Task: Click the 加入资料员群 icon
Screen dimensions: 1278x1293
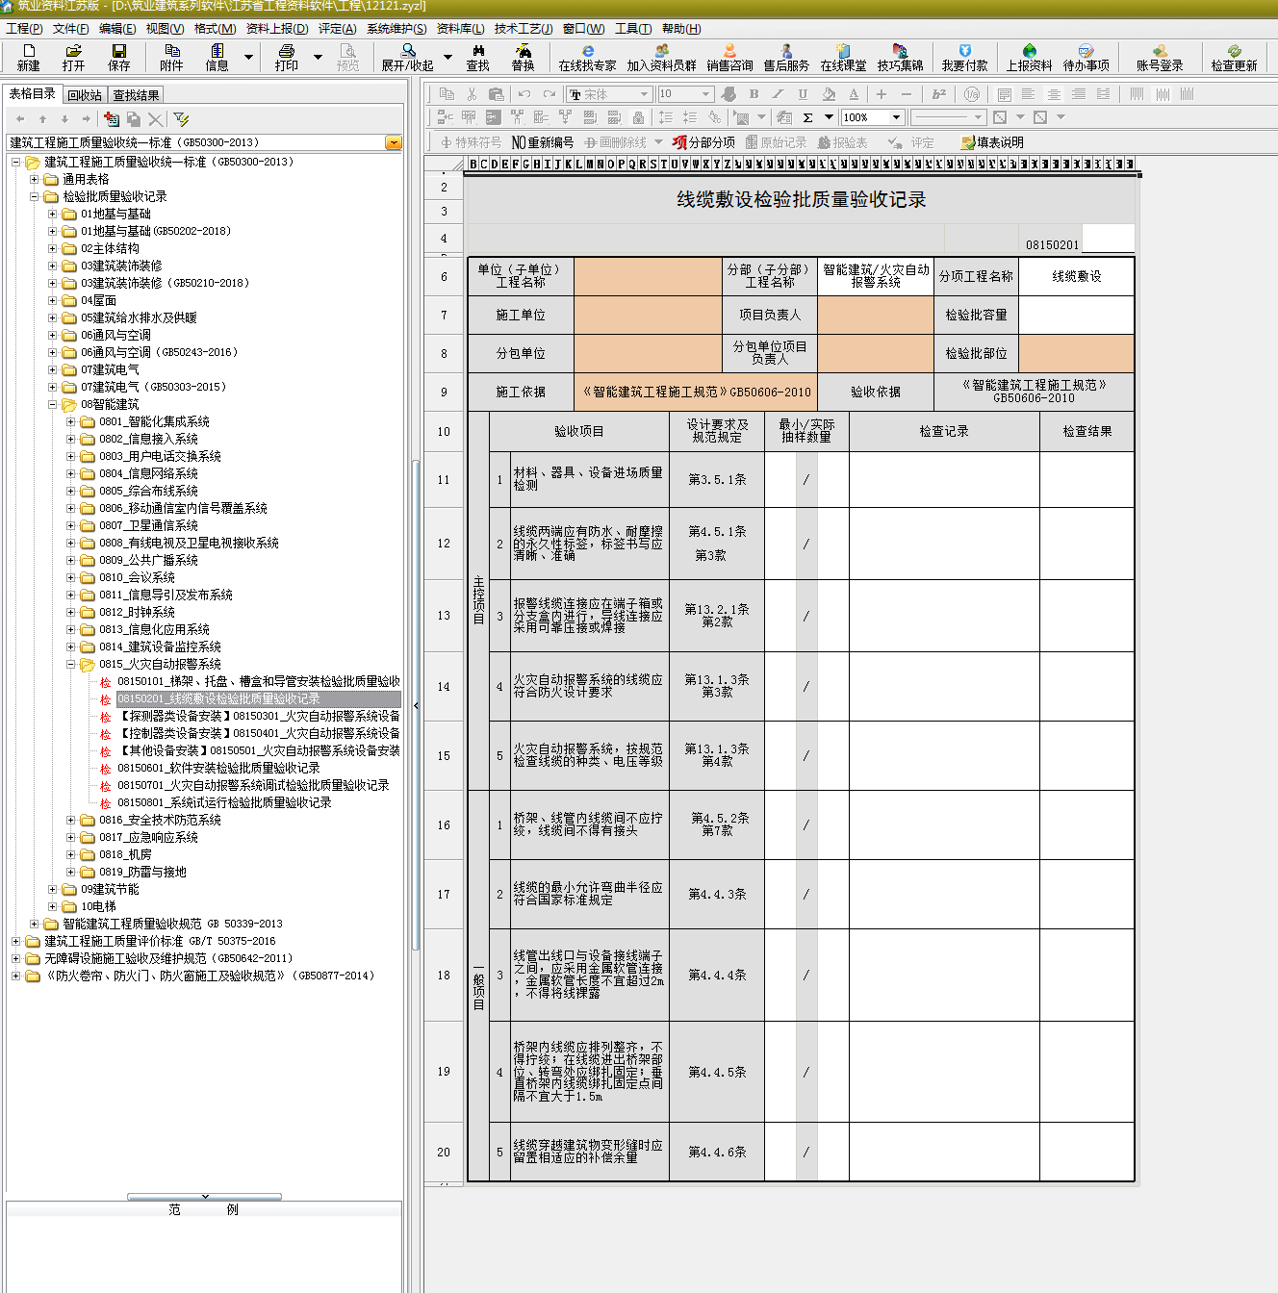Action: point(662,57)
